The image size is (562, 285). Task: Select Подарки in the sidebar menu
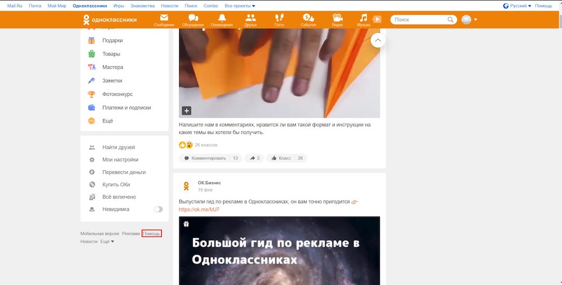[x=112, y=40]
